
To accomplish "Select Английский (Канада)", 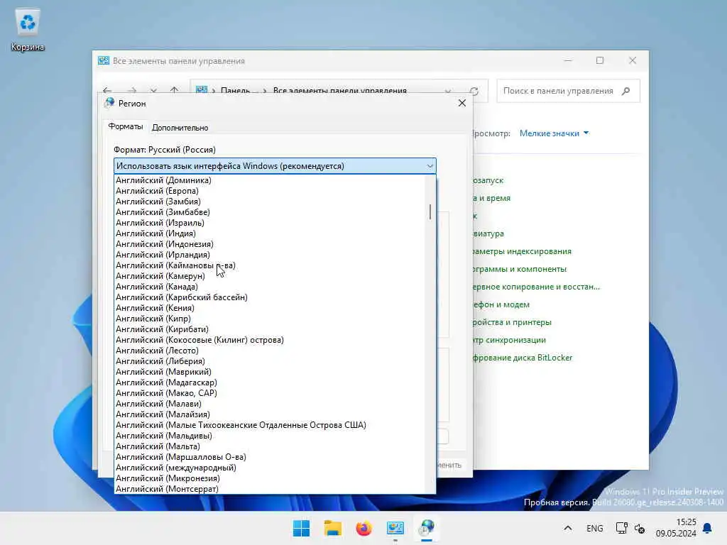I will pos(269,287).
